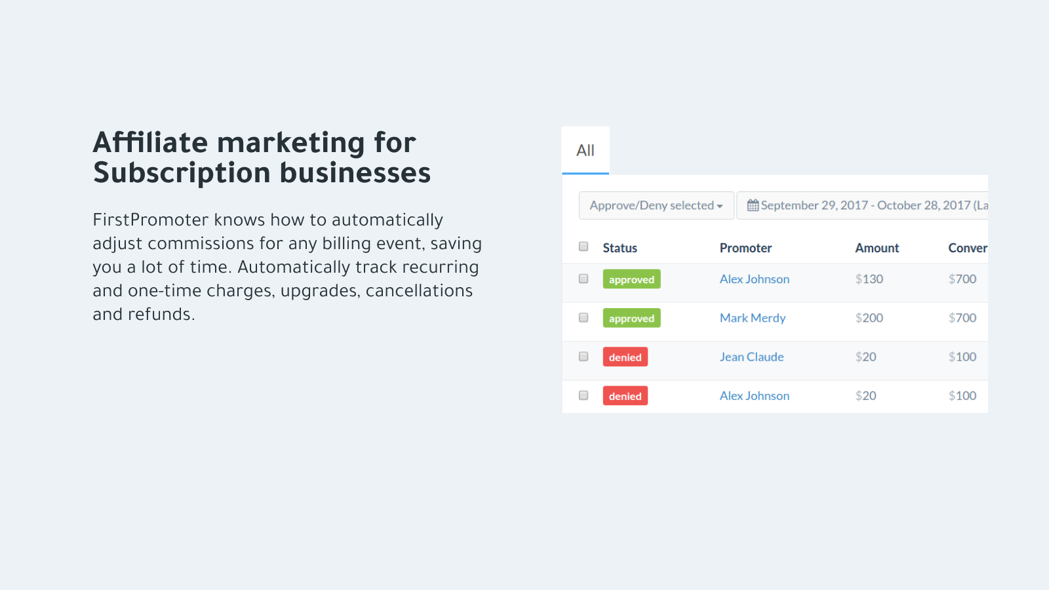Click the calendar icon in date range
1049x590 pixels.
tap(753, 205)
